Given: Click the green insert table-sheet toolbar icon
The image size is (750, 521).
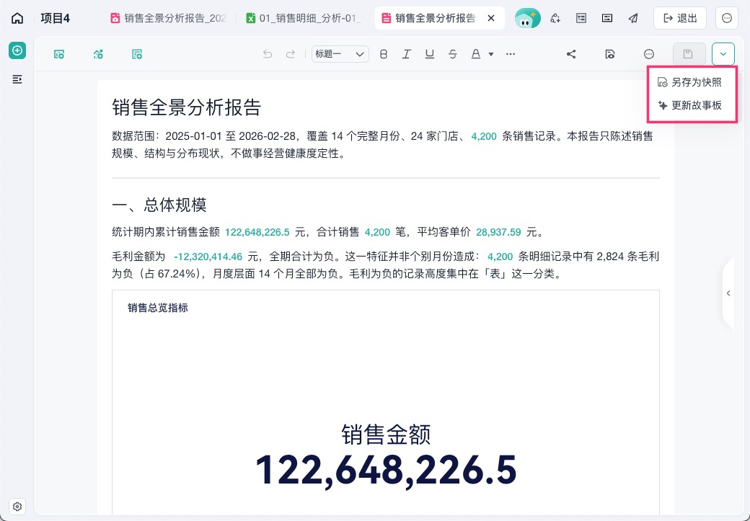Looking at the screenshot, I should point(137,55).
